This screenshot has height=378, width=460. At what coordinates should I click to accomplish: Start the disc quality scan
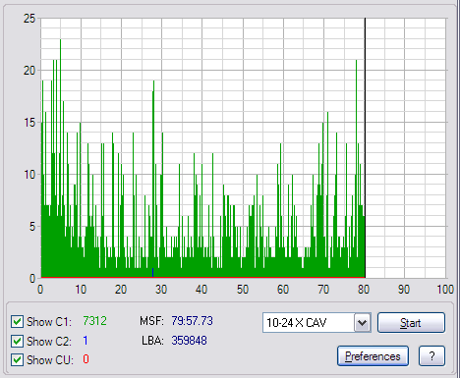pos(411,323)
